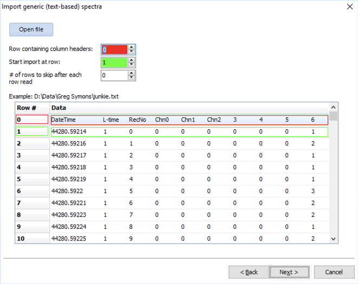Decrease the column headers row value
The width and height of the screenshot is (358, 284).
pos(132,52)
